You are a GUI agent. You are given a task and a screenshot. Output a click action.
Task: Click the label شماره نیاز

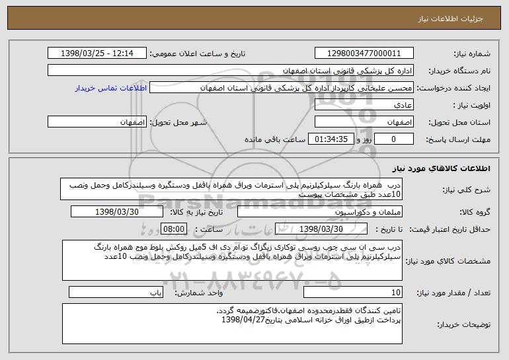point(472,54)
